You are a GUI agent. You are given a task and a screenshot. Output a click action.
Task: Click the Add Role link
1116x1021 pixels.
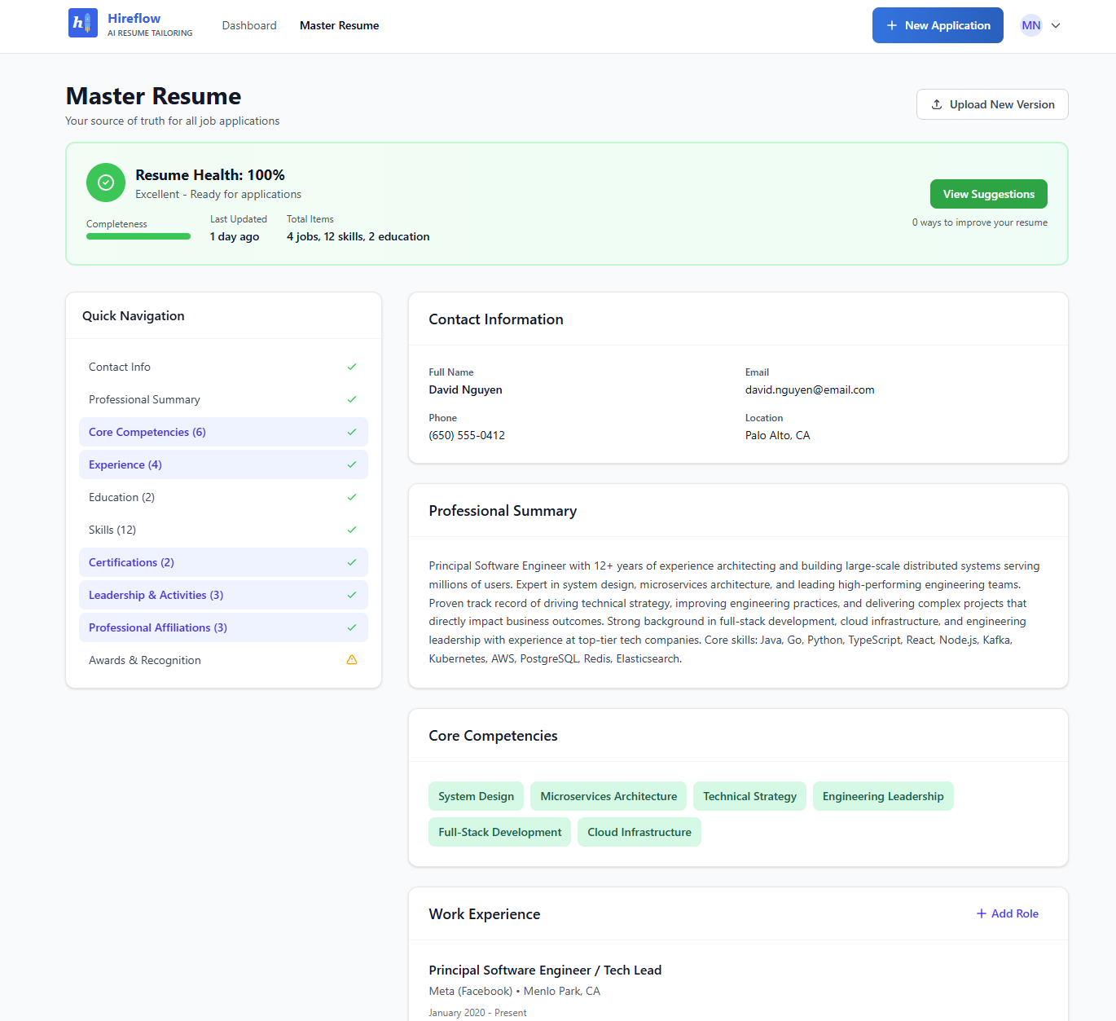(1008, 913)
